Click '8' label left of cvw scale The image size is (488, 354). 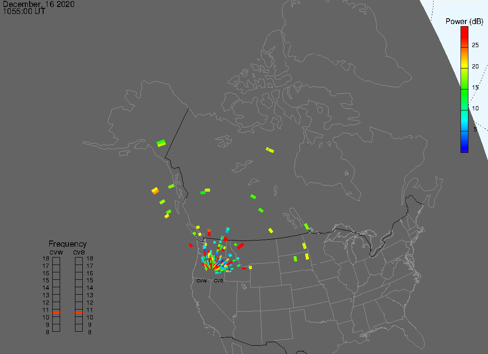tap(47, 332)
